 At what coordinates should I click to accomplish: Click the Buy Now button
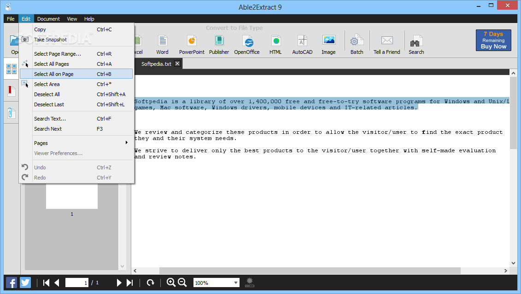[x=493, y=40]
